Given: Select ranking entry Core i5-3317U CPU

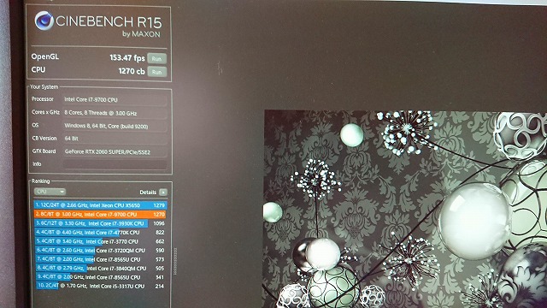Looking at the screenshot, I should click(x=100, y=286).
